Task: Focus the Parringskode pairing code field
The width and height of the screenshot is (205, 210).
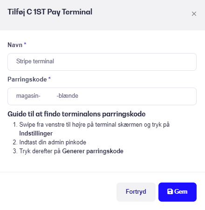Action: pos(102,96)
